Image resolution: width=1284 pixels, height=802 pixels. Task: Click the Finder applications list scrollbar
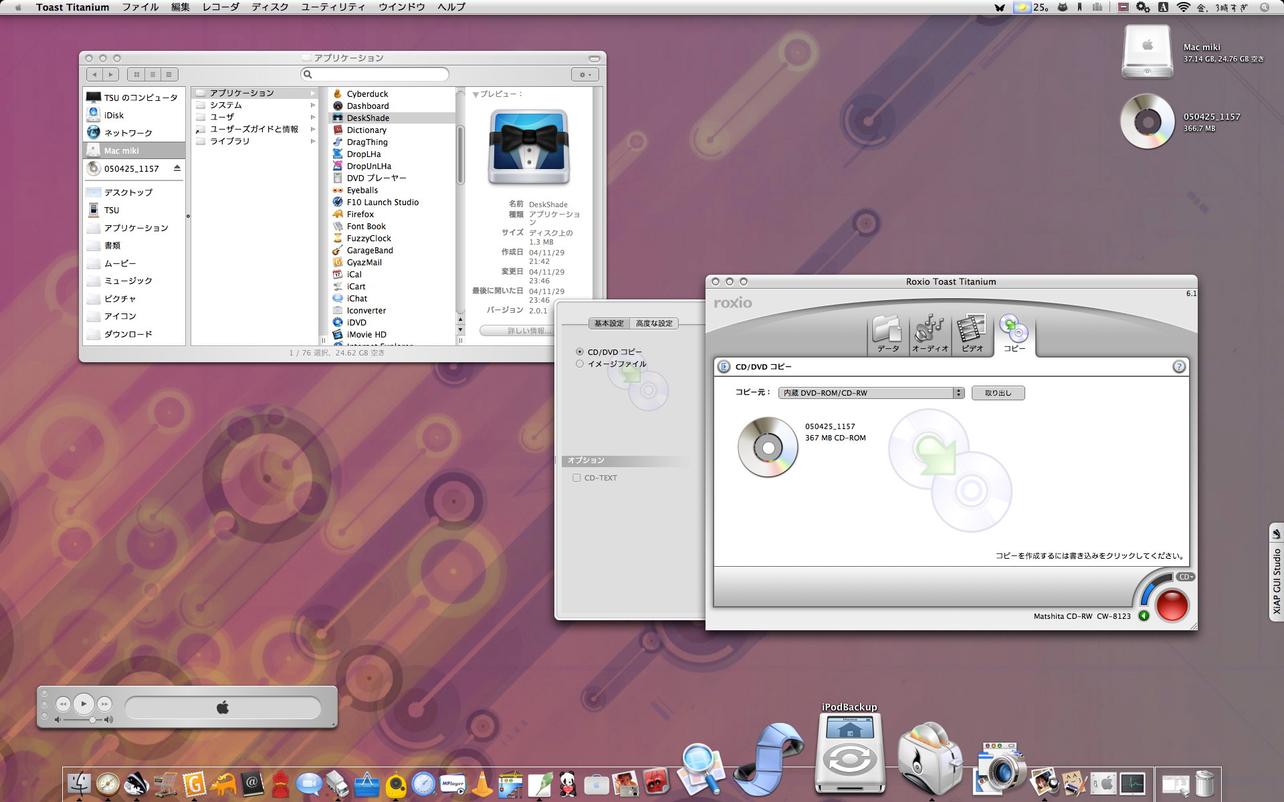tap(460, 154)
